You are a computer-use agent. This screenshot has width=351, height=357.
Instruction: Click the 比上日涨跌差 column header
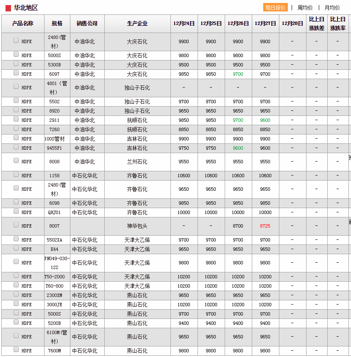(317, 23)
